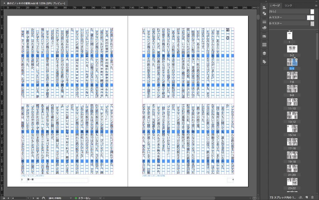The width and height of the screenshot is (319, 200).
Task: Select spread 15-14 thumbnail
Action: pos(292,128)
